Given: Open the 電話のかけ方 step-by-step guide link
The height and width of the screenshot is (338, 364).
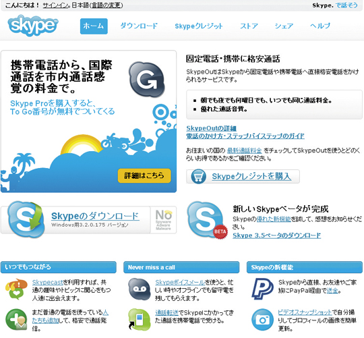Looking at the screenshot, I should (245, 136).
